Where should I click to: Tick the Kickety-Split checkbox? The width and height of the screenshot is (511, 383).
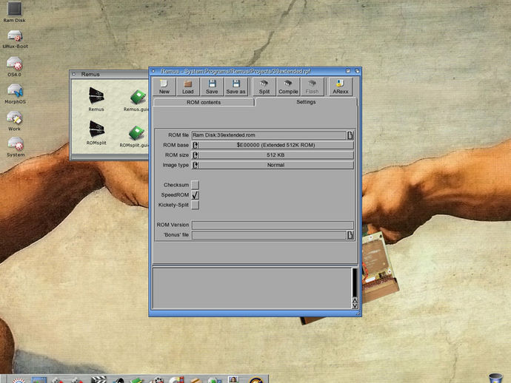tap(195, 205)
